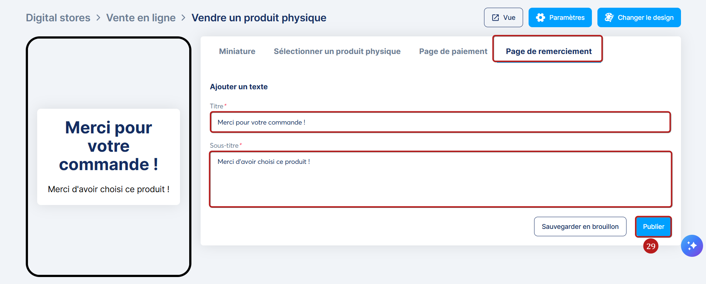Viewport: 706px width, 284px height.
Task: Click the external link icon in Vue button
Action: click(x=495, y=18)
